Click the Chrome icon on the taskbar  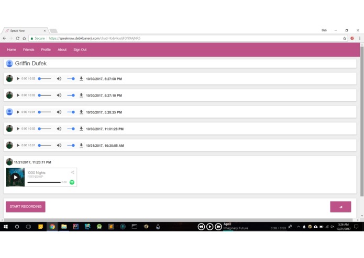pos(52,227)
